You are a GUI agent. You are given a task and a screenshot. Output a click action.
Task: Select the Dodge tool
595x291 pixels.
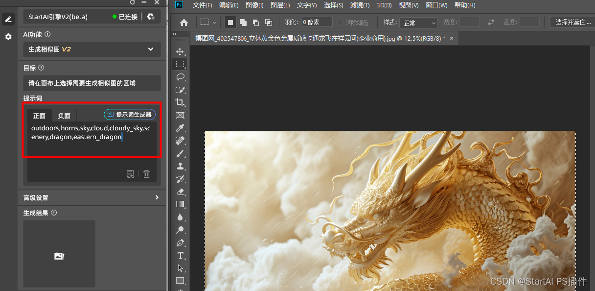(x=180, y=230)
